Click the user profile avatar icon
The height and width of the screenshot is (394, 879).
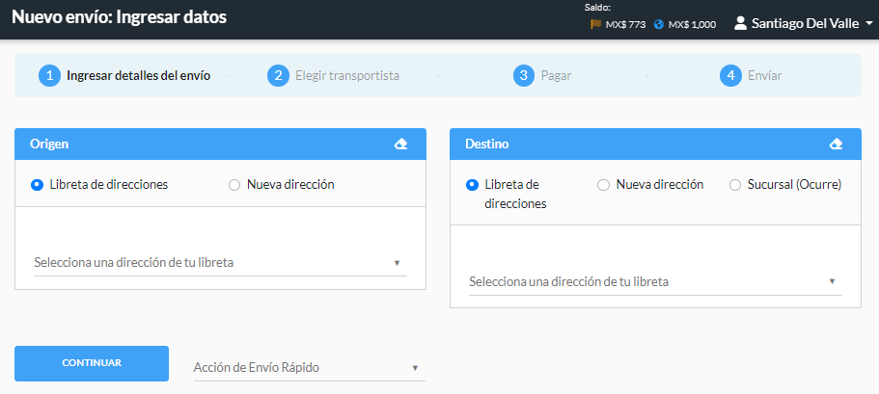[x=740, y=22]
